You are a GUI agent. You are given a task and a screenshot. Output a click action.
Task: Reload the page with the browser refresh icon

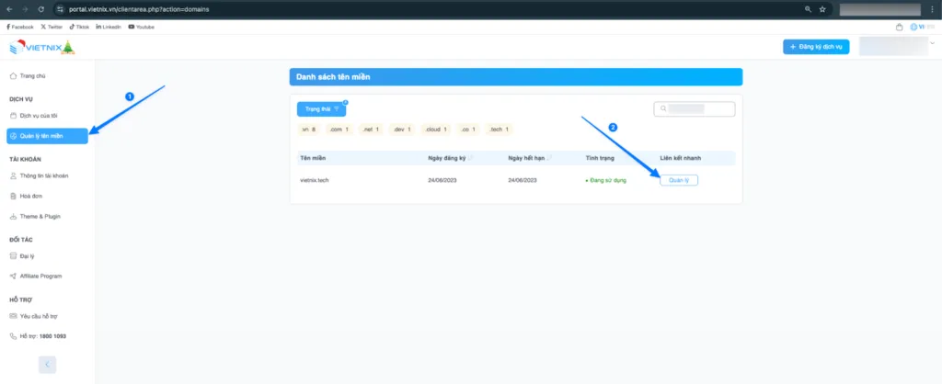tap(42, 8)
